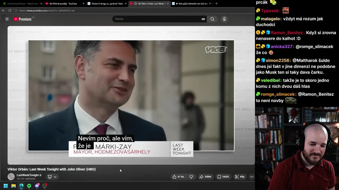Click the 10,1 mil. odběratelů subscriber count
This screenshot has height=190, width=339.
point(26,179)
